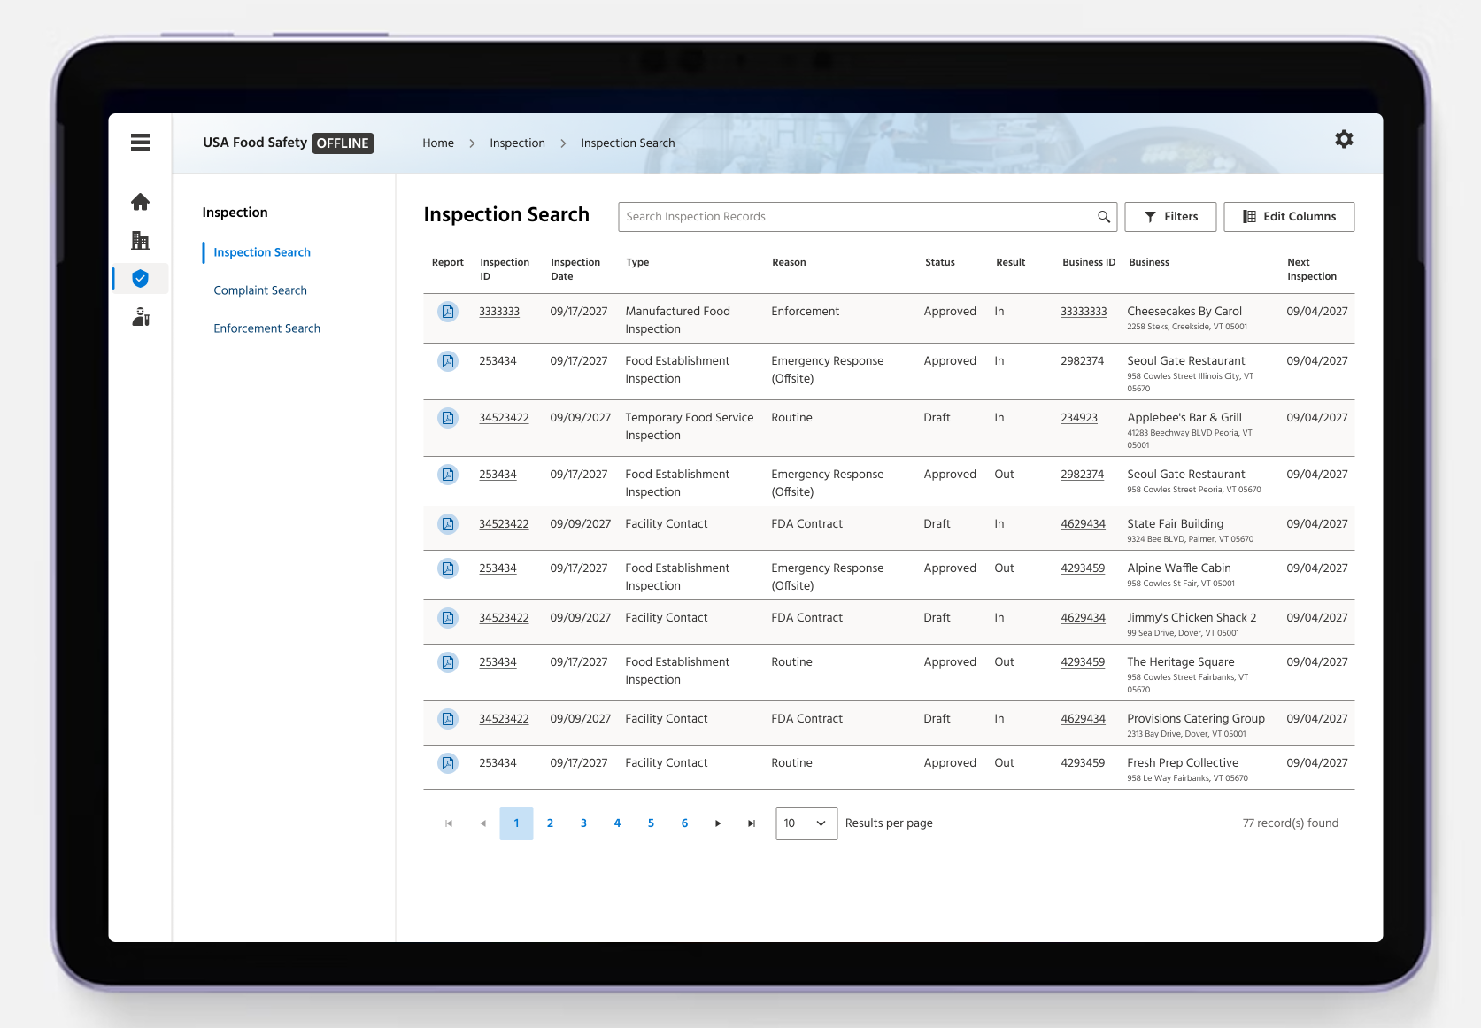
Task: Open business ID 33333333 link
Action: pos(1084,312)
